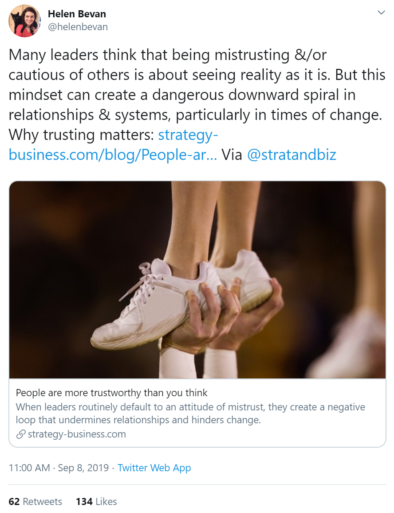Open the strategy-business.com domain in card footer
The image size is (394, 513).
point(77,434)
